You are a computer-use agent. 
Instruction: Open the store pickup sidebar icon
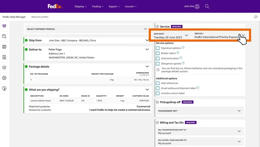click(x=4, y=47)
